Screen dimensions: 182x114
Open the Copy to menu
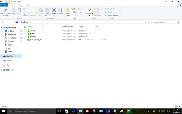(47, 12)
